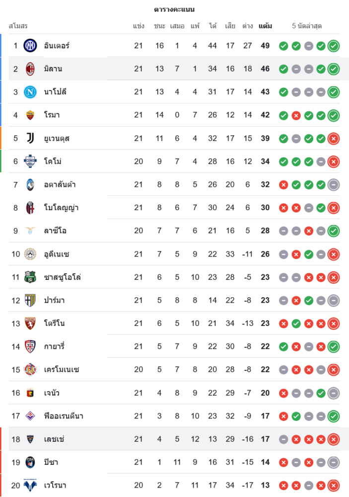Screen dimensions: 349x497
Task: Click the AC Milan club crest
Action: [30, 69]
